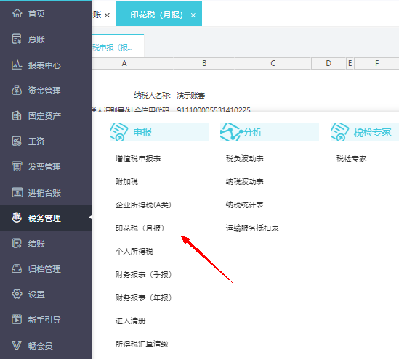Close the 印花税（月报）tab
Screen dimensions: 399x359
coord(193,15)
